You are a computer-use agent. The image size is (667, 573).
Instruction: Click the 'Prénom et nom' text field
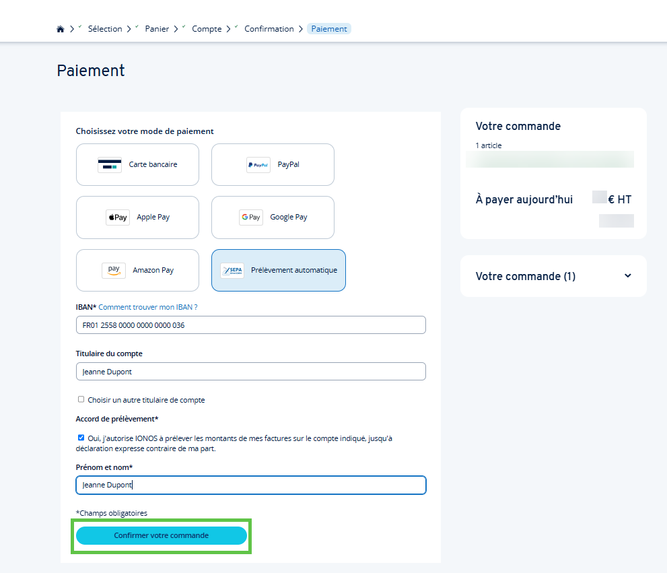[x=250, y=485]
